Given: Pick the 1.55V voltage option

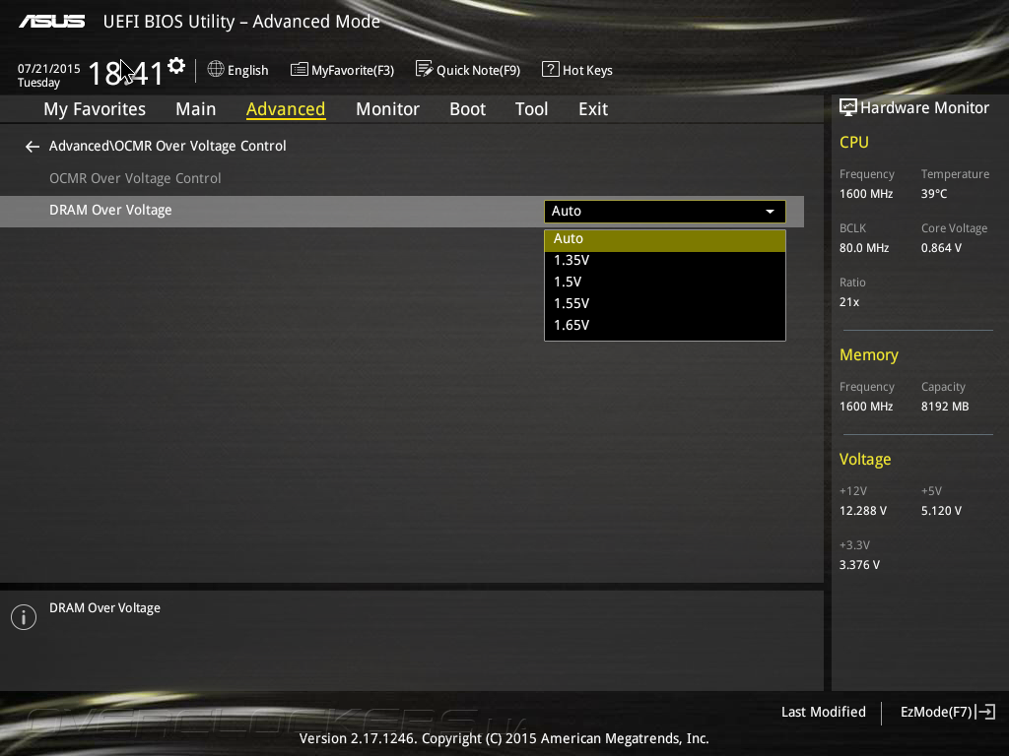Looking at the screenshot, I should 665,303.
